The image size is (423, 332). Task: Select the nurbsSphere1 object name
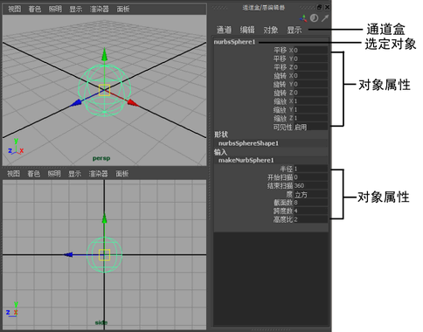coord(234,42)
